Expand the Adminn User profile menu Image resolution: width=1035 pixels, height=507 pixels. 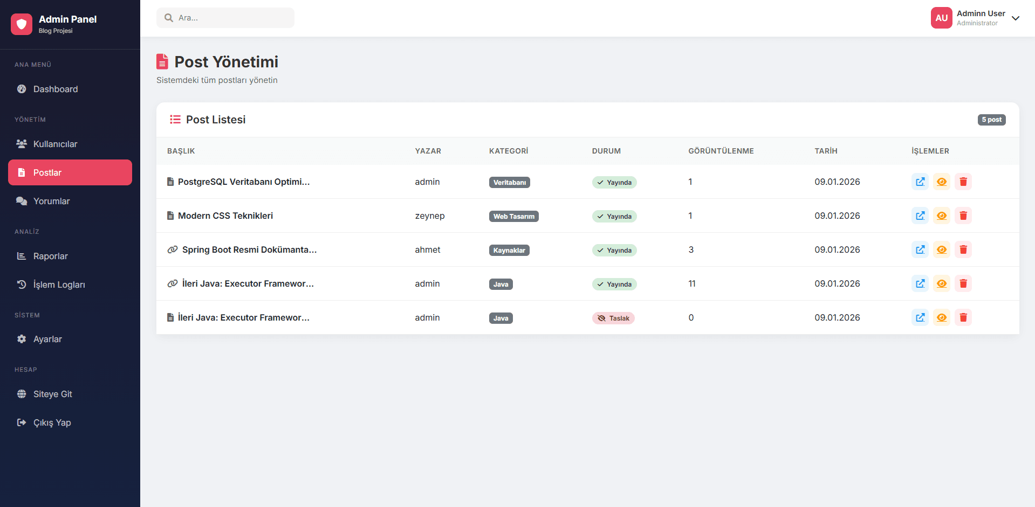coord(1016,18)
